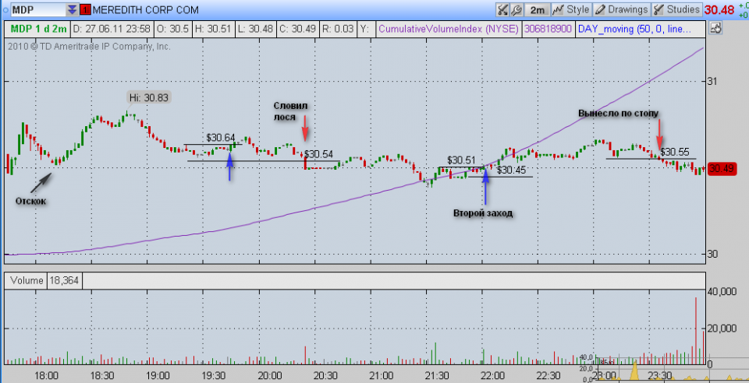Viewport: 749px width, 383px height.
Task: Open the Studies menu
Action: [x=676, y=10]
